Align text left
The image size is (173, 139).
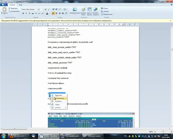tap(53, 13)
